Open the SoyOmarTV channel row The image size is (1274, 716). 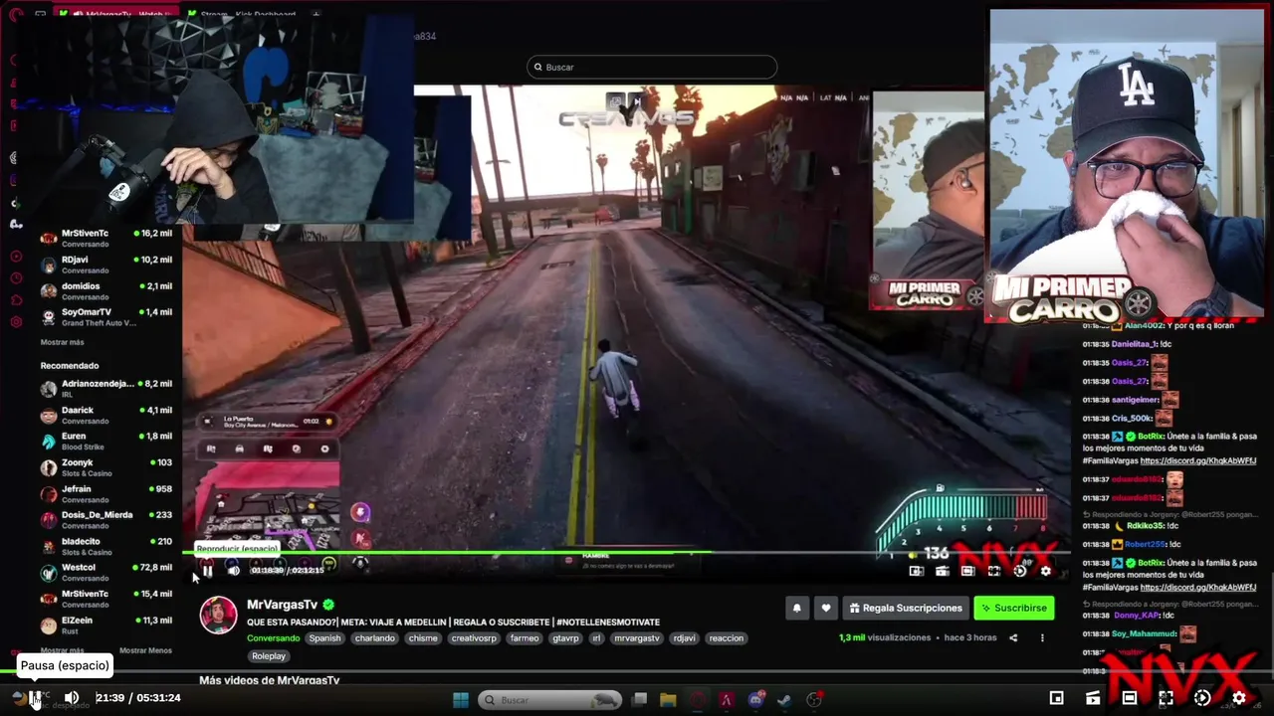[x=106, y=317]
